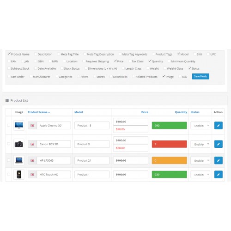Sort the table by Price column
This screenshot has width=231, height=231.
click(145, 112)
